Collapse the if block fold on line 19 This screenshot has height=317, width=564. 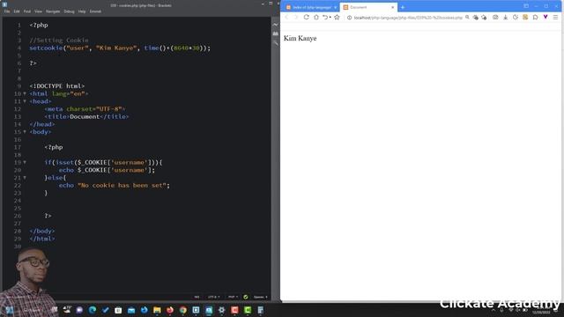(25, 162)
